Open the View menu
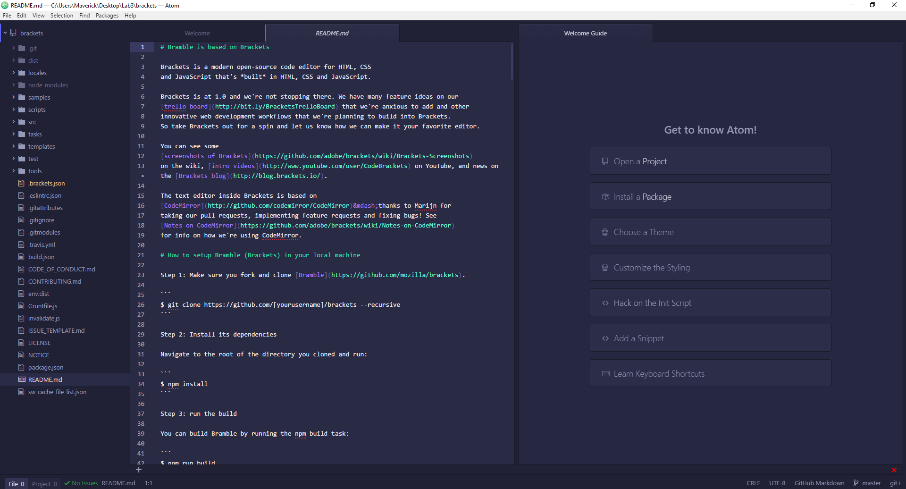Viewport: 906px width, 489px height. (x=38, y=16)
